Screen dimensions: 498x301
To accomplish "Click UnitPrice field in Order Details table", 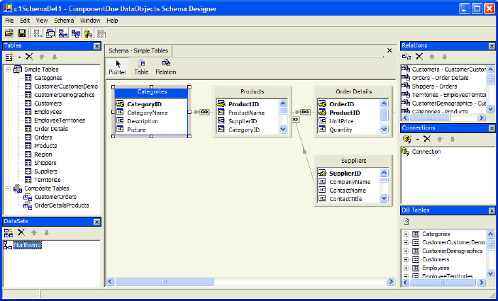I will pyautogui.click(x=341, y=121).
